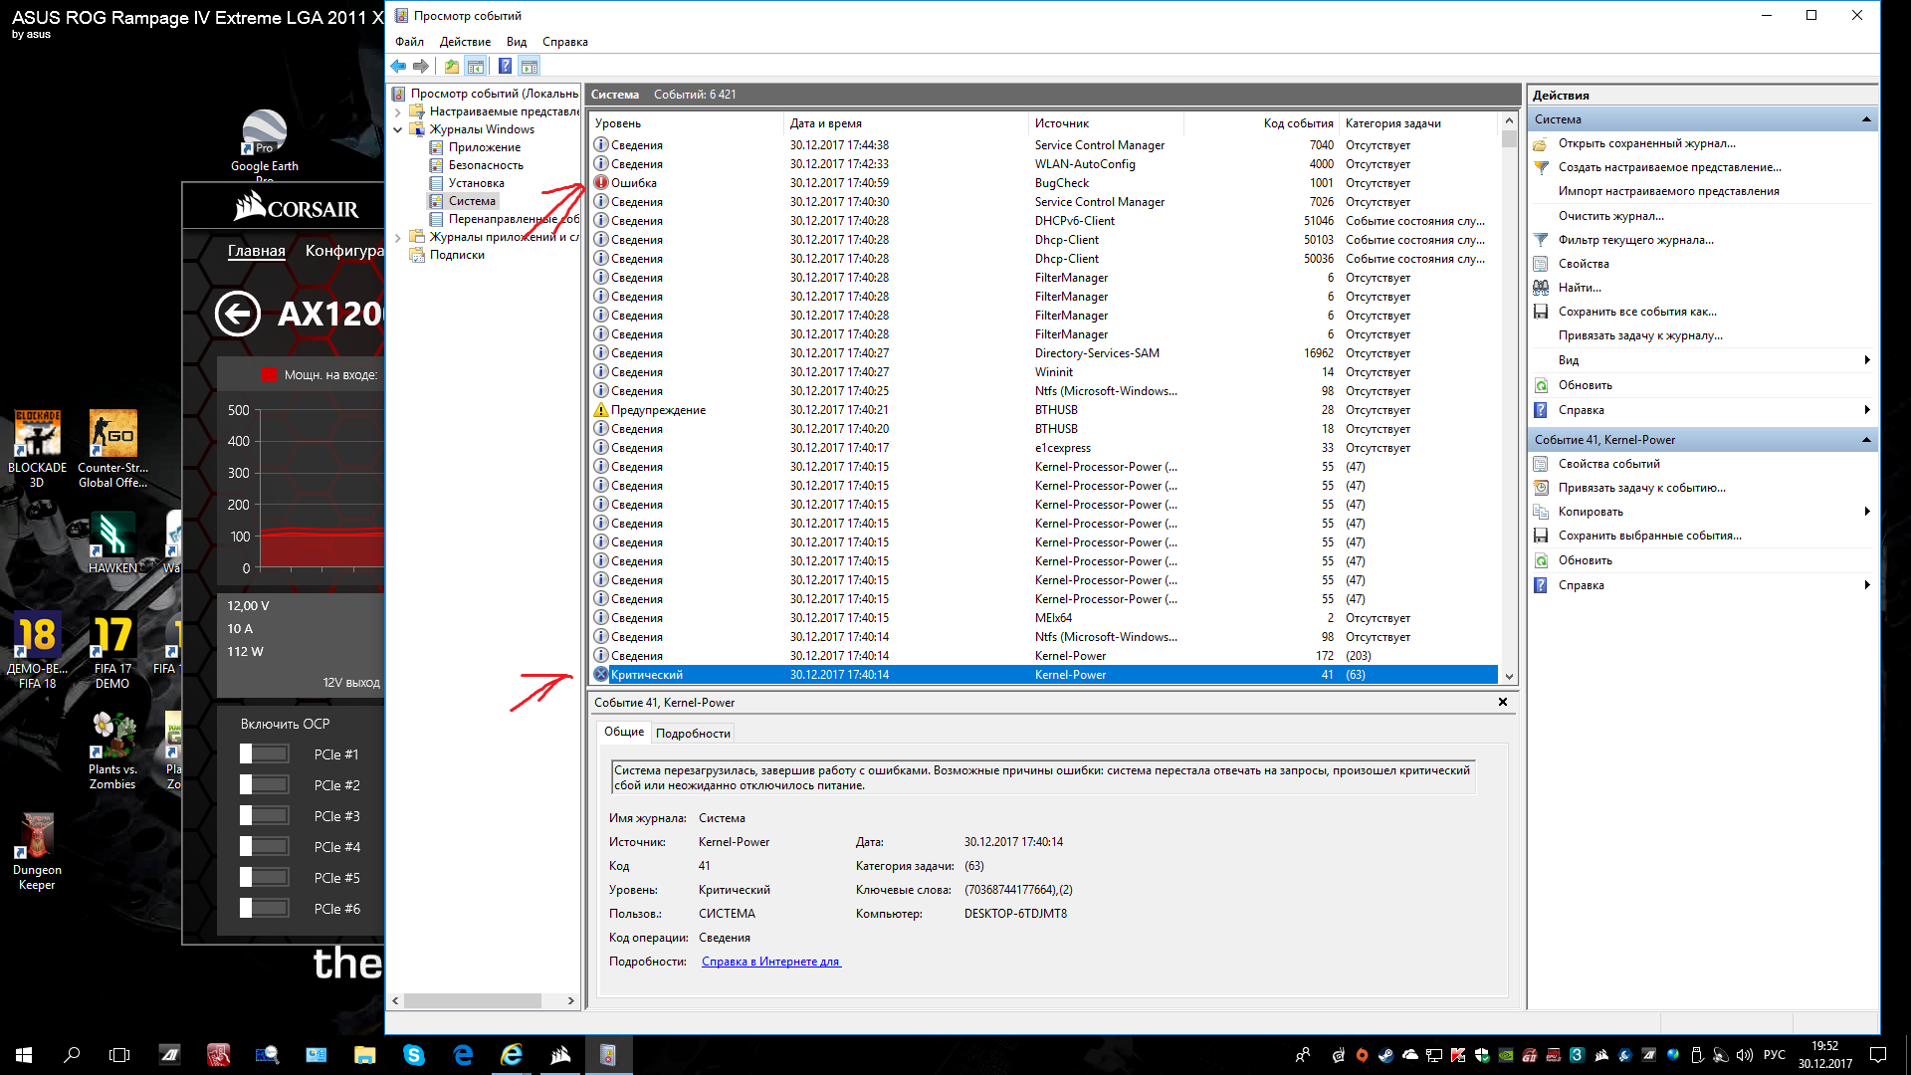Click Очистить журнал action
1911x1075 pixels.
(1610, 216)
